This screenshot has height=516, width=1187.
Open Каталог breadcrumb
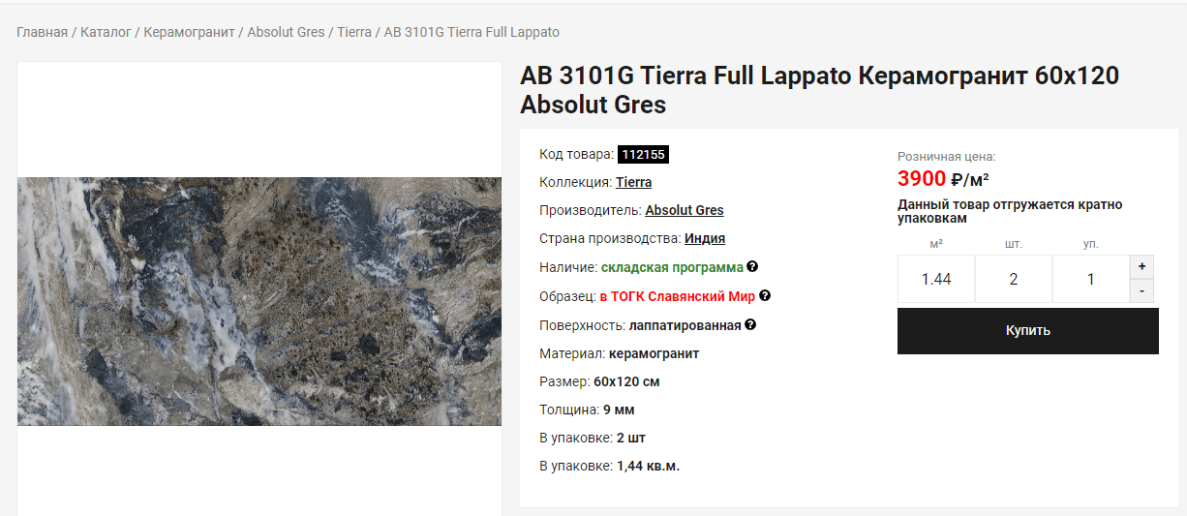106,32
